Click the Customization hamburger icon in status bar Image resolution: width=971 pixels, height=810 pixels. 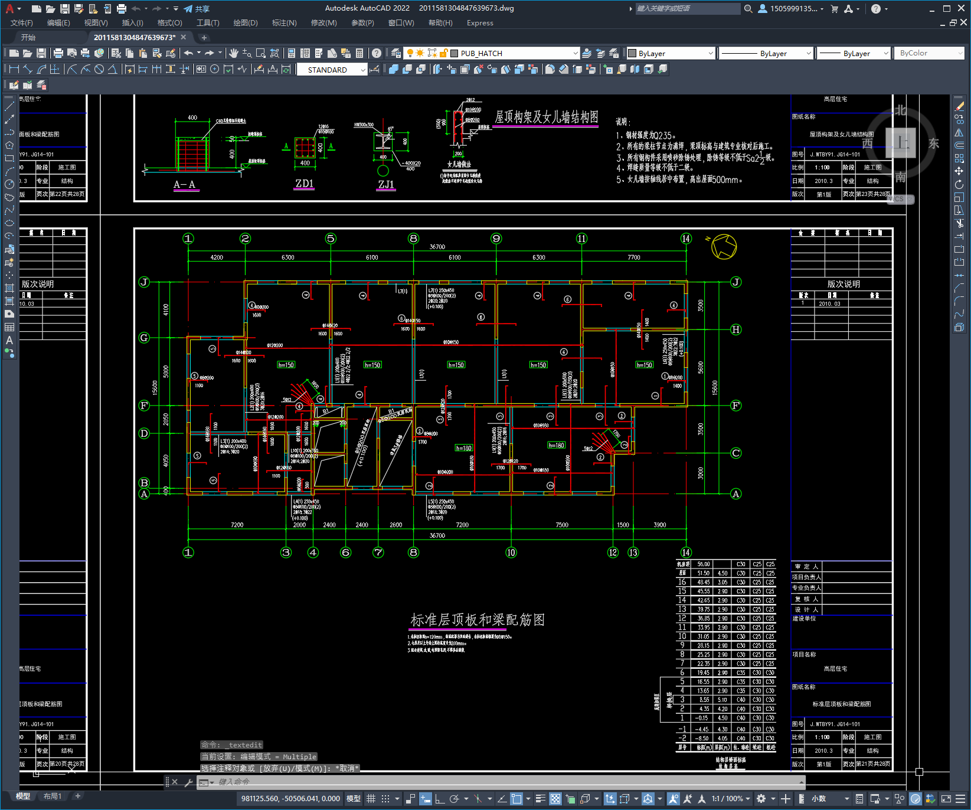961,799
